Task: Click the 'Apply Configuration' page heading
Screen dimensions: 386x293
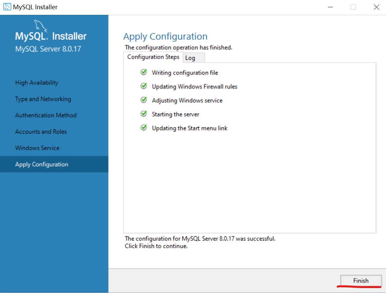Action: coord(166,36)
